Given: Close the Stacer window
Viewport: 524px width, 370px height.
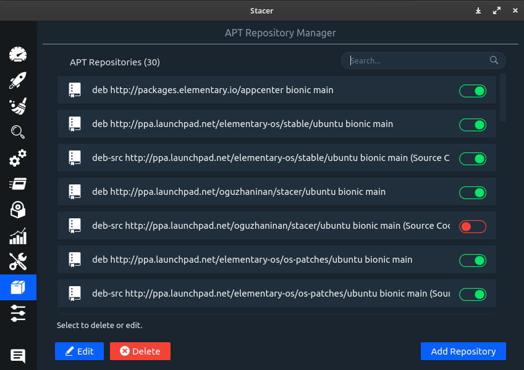Looking at the screenshot, I should (515, 10).
